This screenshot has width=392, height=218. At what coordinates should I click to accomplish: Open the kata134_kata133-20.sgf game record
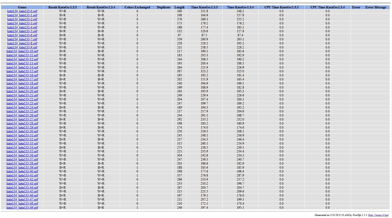[22, 91]
